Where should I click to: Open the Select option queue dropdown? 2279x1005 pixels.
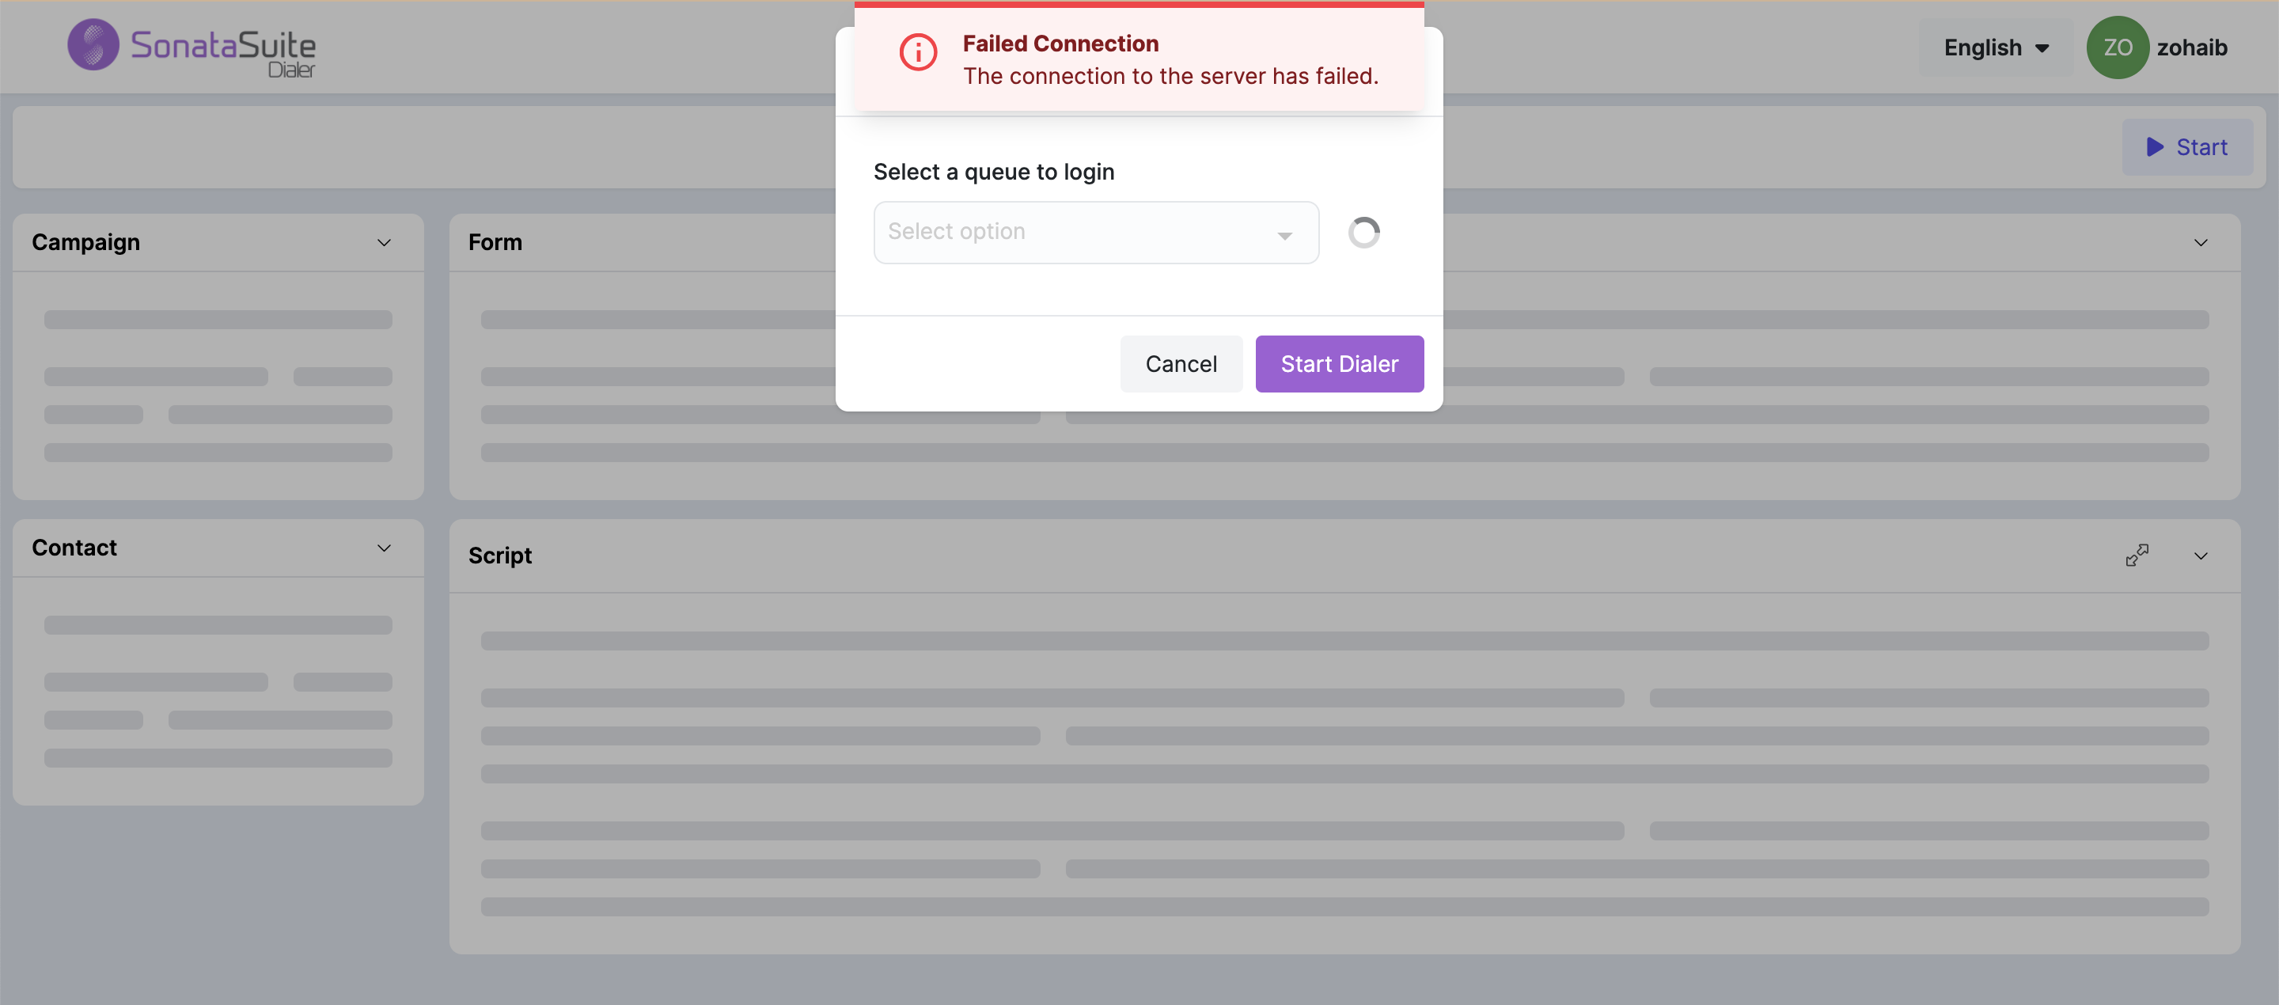(1095, 233)
